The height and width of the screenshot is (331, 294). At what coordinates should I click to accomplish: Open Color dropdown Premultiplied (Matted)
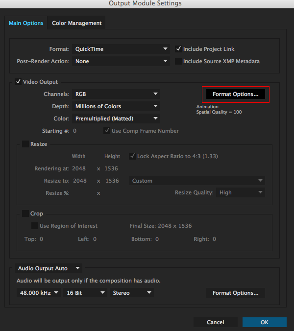pos(116,118)
